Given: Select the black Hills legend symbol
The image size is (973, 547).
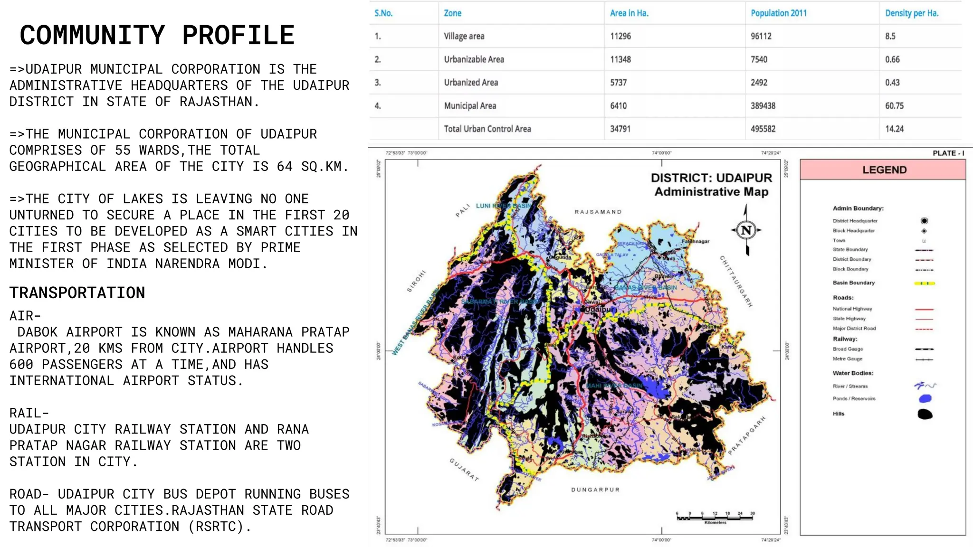Looking at the screenshot, I should click(x=925, y=414).
